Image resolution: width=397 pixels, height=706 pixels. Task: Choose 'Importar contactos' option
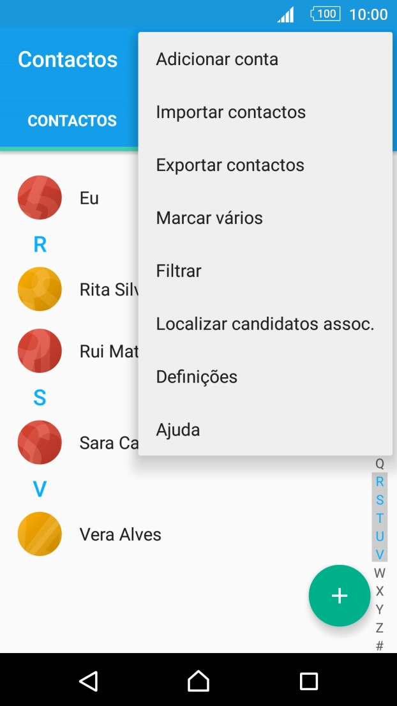coord(231,112)
